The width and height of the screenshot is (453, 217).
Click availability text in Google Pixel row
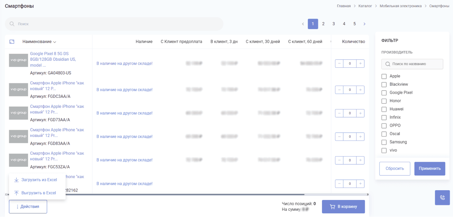125,63
